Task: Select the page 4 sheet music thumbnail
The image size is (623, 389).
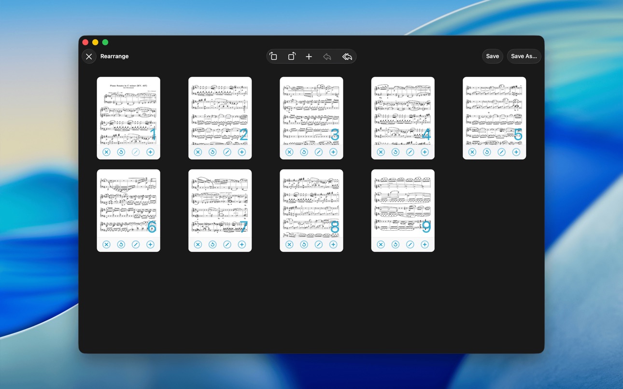Action: click(x=403, y=111)
